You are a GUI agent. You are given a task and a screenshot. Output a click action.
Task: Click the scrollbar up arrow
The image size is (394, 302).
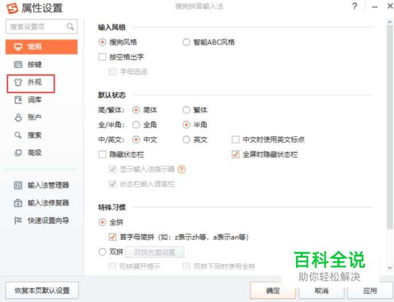[x=389, y=22]
